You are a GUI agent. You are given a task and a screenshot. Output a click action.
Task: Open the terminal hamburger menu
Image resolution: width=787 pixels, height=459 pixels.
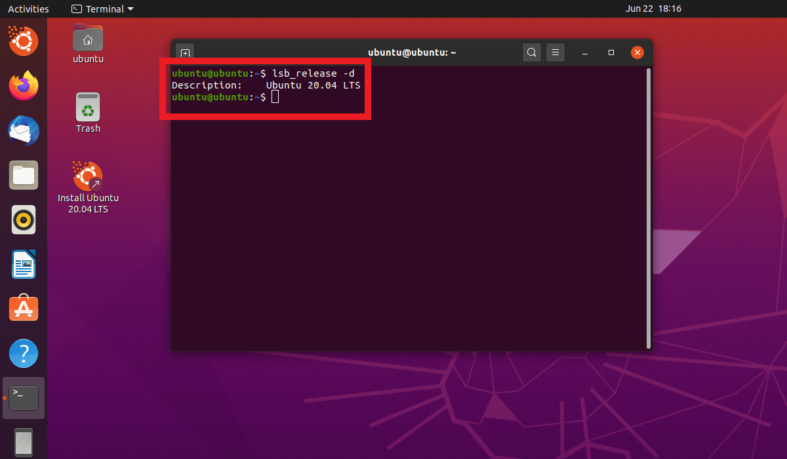point(555,52)
